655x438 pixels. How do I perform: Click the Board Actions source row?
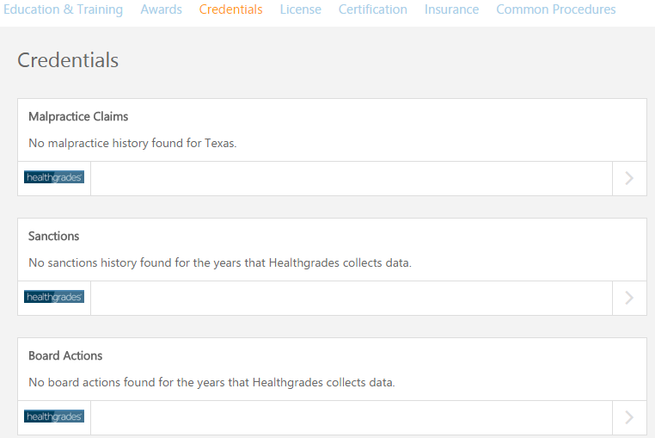point(352,417)
